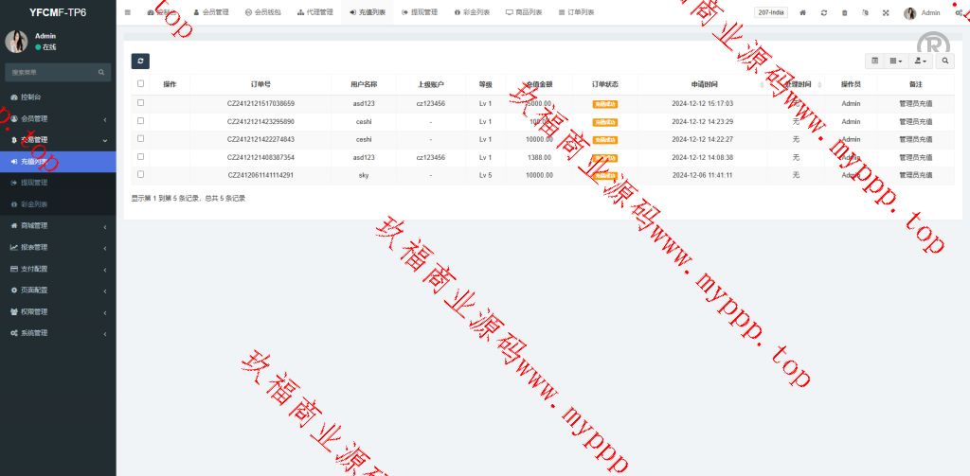The height and width of the screenshot is (476, 970).
Task: Click the sidebar menu search field
Action: pyautogui.click(x=52, y=72)
